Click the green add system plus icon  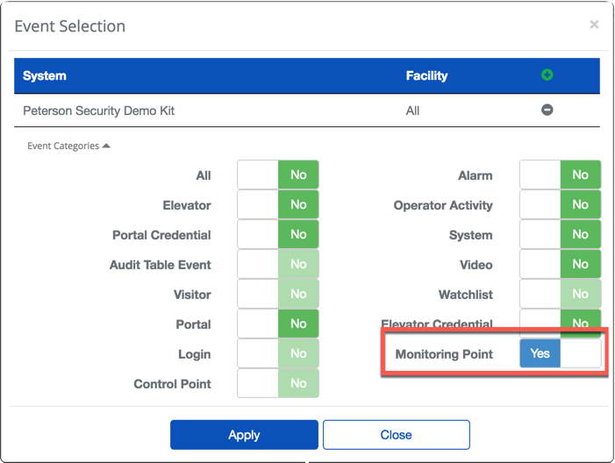point(547,75)
